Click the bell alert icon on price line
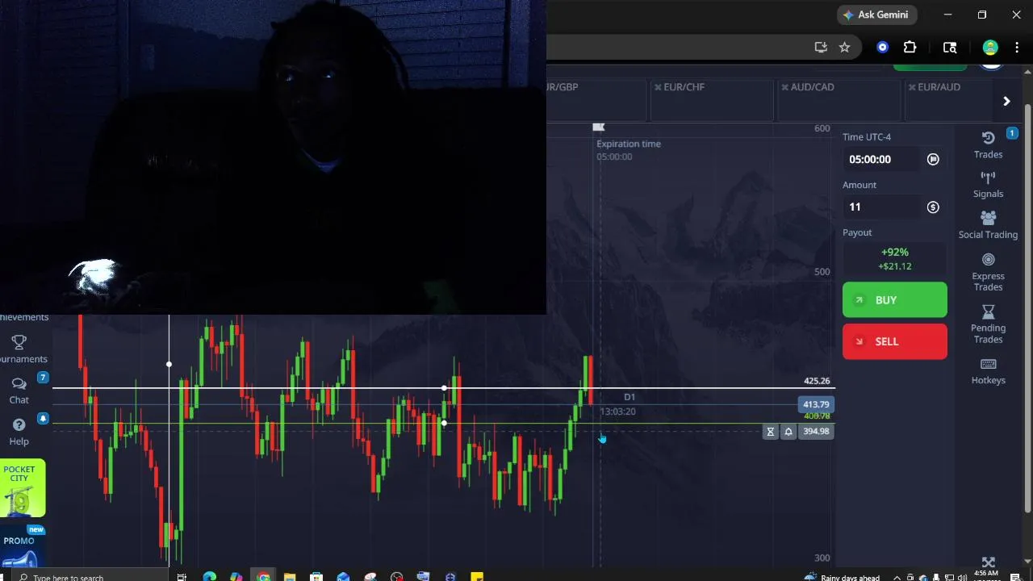 [788, 432]
